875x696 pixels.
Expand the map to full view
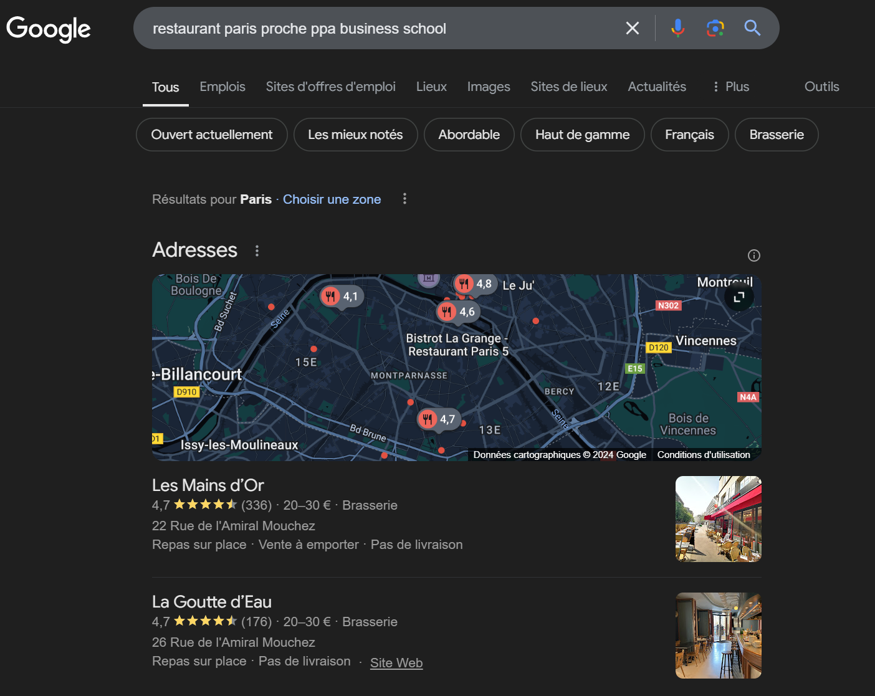pyautogui.click(x=739, y=297)
